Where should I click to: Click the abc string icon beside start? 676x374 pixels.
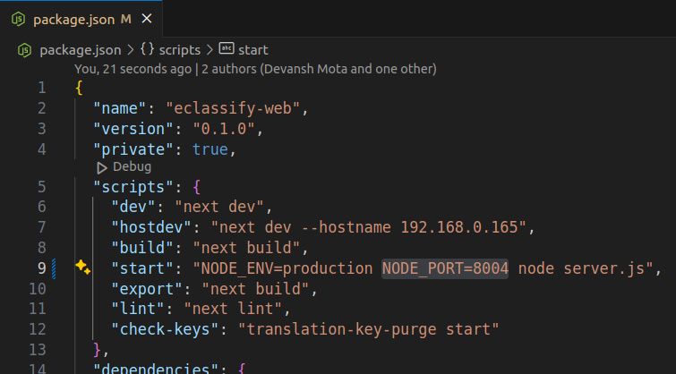[227, 50]
